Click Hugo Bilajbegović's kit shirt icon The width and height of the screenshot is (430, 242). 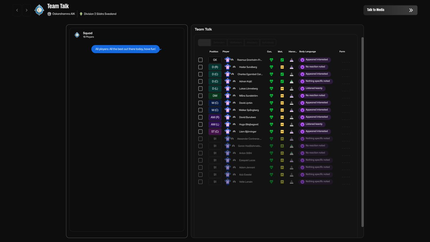click(227, 124)
